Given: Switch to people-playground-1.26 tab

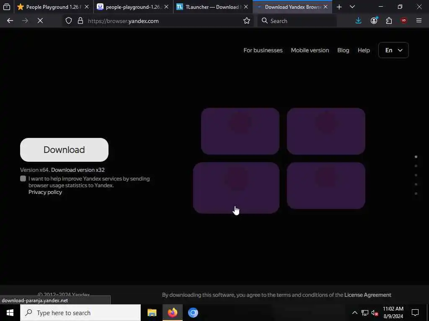Looking at the screenshot, I should [x=130, y=7].
